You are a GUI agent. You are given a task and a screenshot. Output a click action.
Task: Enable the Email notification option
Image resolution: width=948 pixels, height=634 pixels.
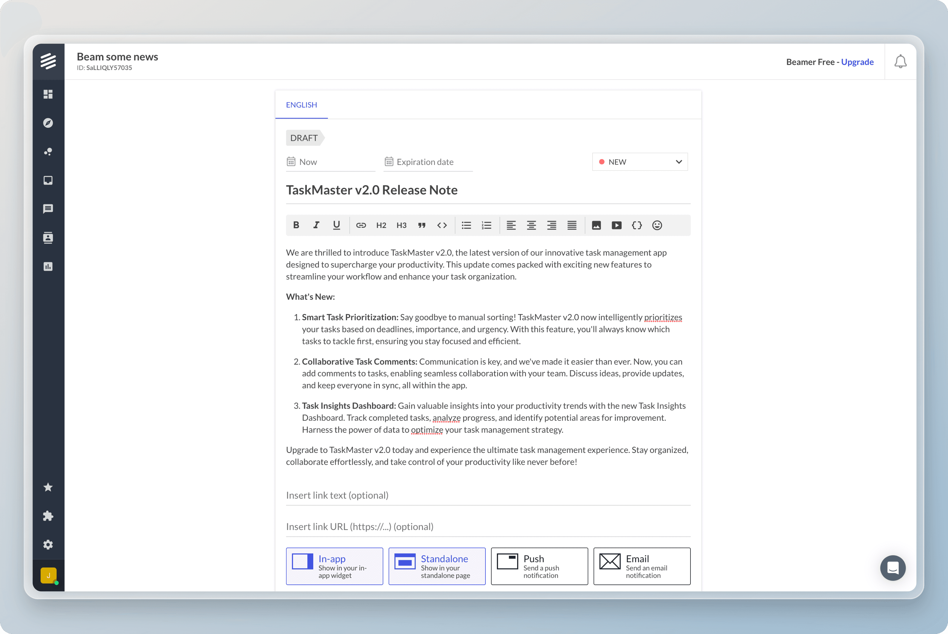(641, 566)
